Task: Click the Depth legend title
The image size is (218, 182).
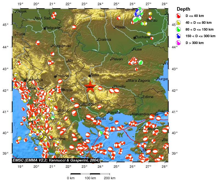Action: (183, 9)
